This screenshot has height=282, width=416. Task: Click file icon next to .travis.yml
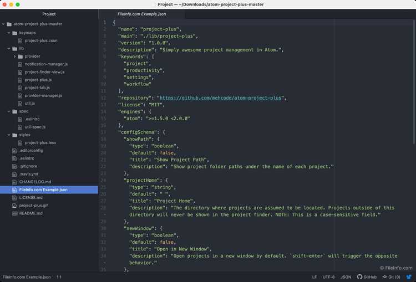(x=14, y=174)
